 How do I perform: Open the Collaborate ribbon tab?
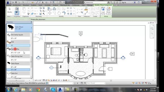click(x=76, y=5)
